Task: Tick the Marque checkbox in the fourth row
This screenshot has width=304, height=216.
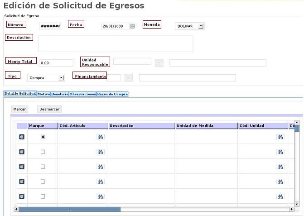Action: click(x=43, y=182)
